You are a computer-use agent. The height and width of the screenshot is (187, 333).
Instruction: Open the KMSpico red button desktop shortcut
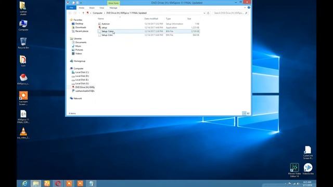coord(23,79)
